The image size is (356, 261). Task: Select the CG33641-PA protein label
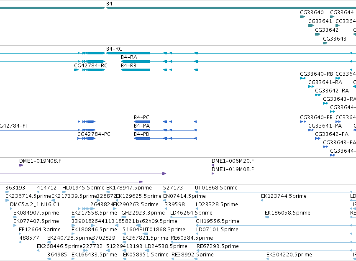coord(325,126)
